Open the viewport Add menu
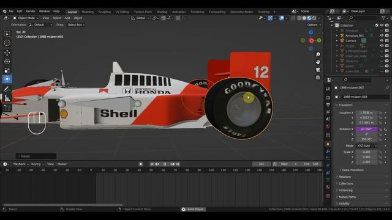 click(x=67, y=18)
